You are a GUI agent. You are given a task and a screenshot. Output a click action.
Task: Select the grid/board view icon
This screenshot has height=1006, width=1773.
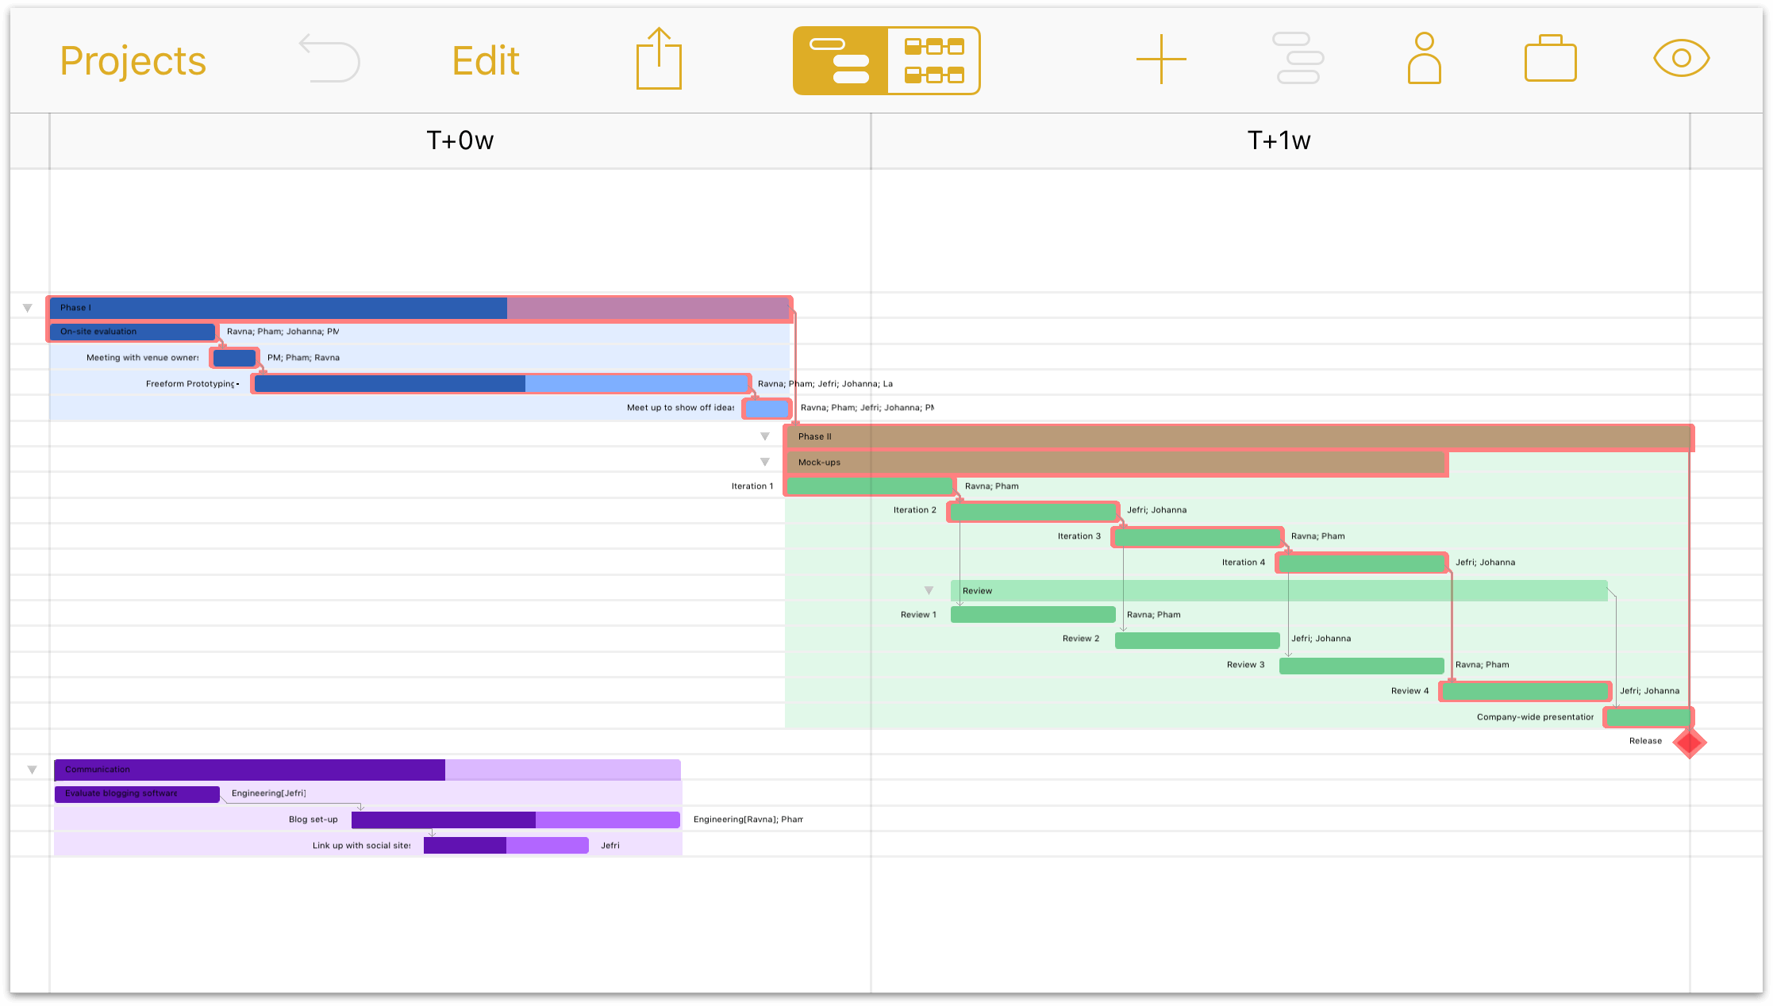pyautogui.click(x=932, y=59)
